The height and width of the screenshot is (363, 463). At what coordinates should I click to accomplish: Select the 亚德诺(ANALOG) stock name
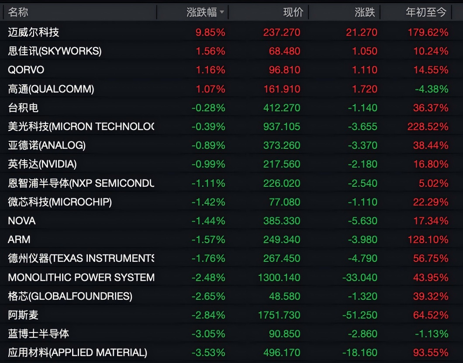pos(47,145)
